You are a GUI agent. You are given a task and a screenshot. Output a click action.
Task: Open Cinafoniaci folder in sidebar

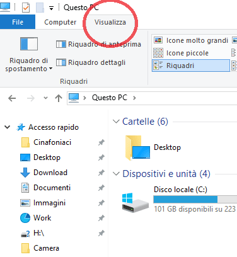pos(52,142)
